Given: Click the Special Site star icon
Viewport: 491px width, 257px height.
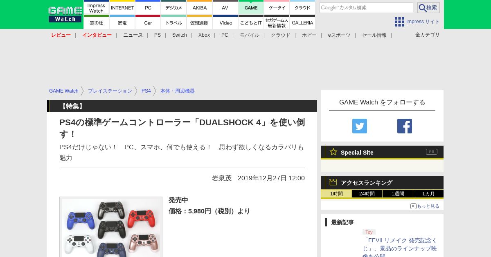Looking at the screenshot, I should tap(333, 152).
